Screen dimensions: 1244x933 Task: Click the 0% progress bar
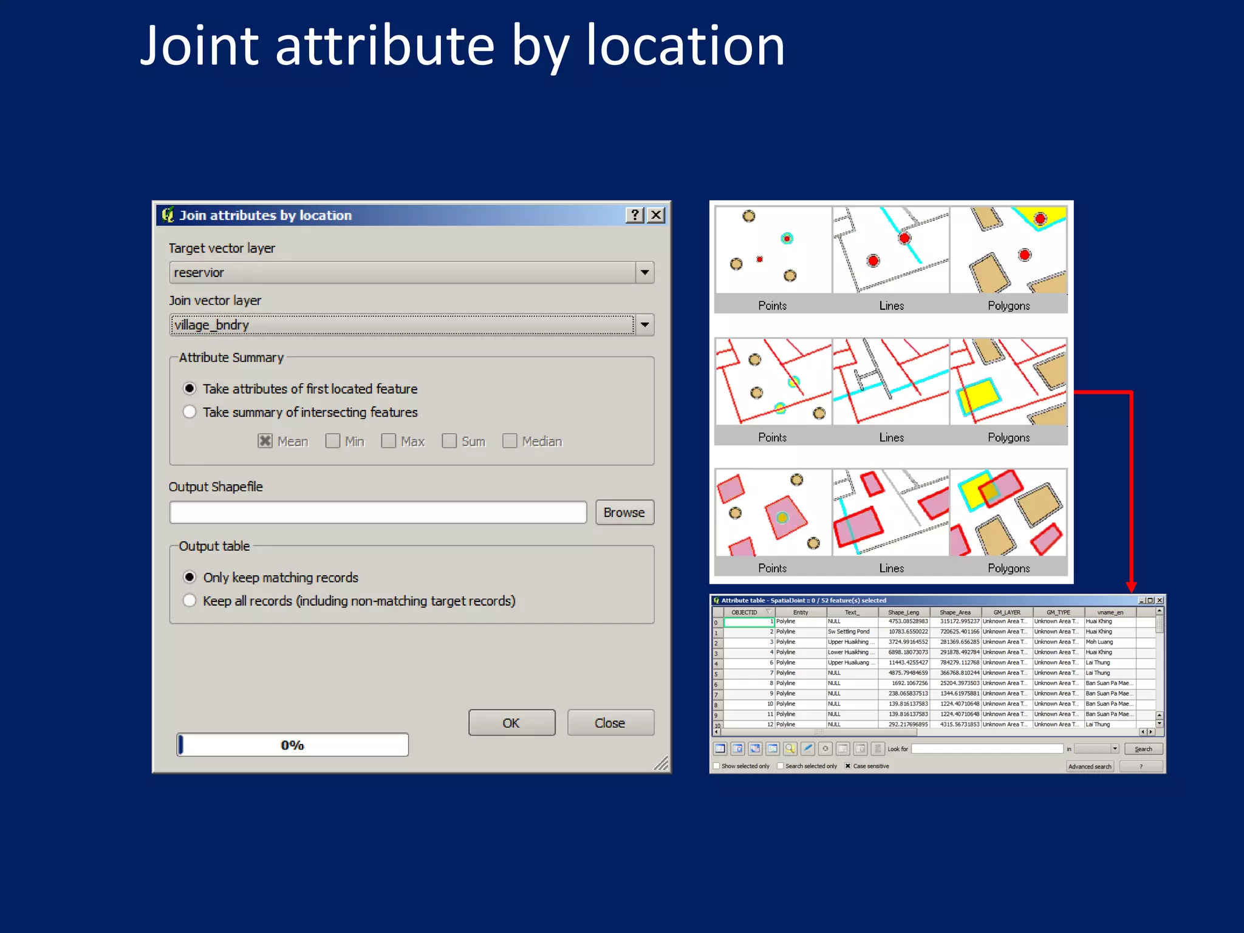click(293, 745)
